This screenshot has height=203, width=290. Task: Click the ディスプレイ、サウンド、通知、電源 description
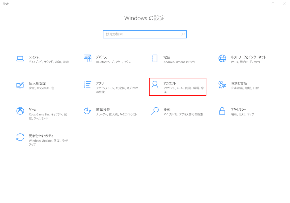coord(49,62)
